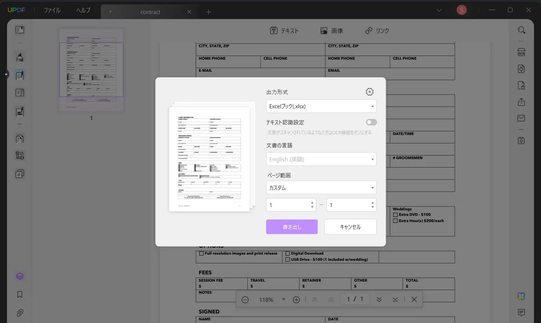
Task: Open the Protect PDF lock icon
Action: (x=521, y=86)
